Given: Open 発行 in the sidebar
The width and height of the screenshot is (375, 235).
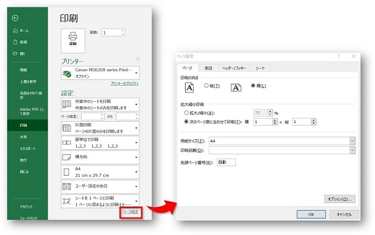Looking at the screenshot, I should tap(24, 160).
